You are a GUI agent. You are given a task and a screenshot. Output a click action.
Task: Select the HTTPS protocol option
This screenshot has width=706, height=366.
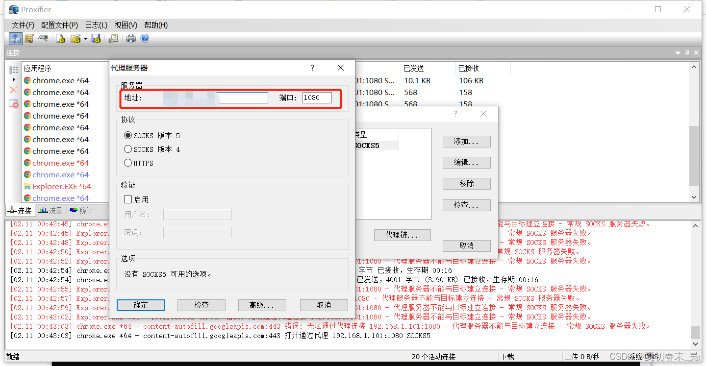point(139,163)
